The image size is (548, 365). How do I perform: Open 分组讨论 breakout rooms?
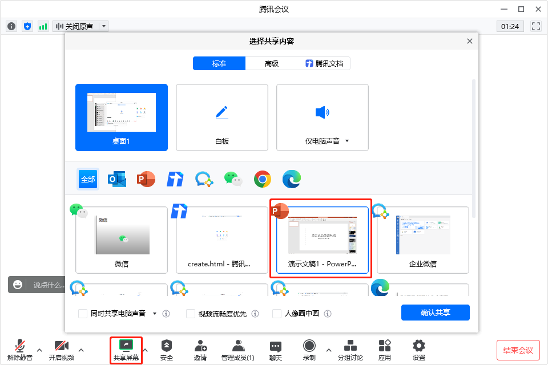coord(350,350)
